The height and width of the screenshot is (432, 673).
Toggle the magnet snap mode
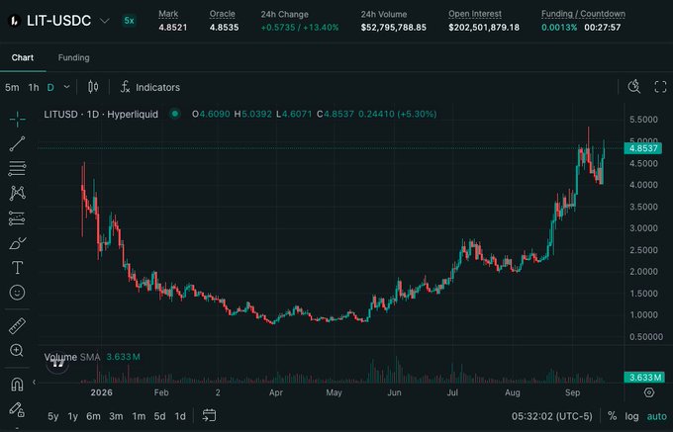point(17,385)
